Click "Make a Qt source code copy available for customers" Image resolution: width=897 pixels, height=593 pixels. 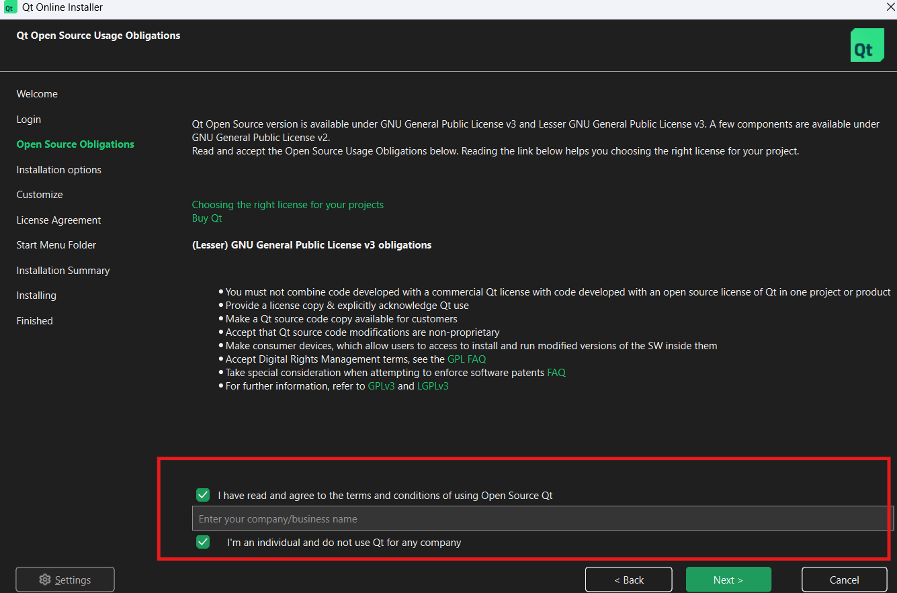(x=341, y=319)
